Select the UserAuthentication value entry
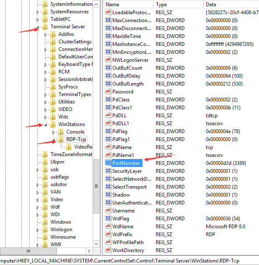259x265 pixels. (x=132, y=202)
